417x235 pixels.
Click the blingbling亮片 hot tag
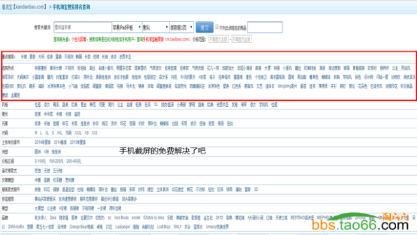coord(287,86)
